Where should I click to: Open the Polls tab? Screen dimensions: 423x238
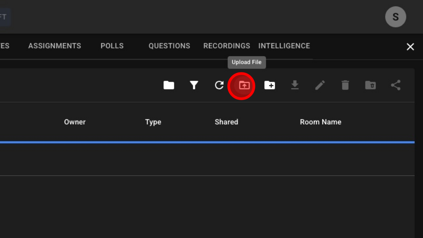click(x=112, y=46)
